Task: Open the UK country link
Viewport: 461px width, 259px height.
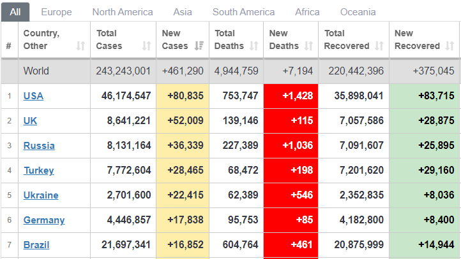Action: point(30,121)
